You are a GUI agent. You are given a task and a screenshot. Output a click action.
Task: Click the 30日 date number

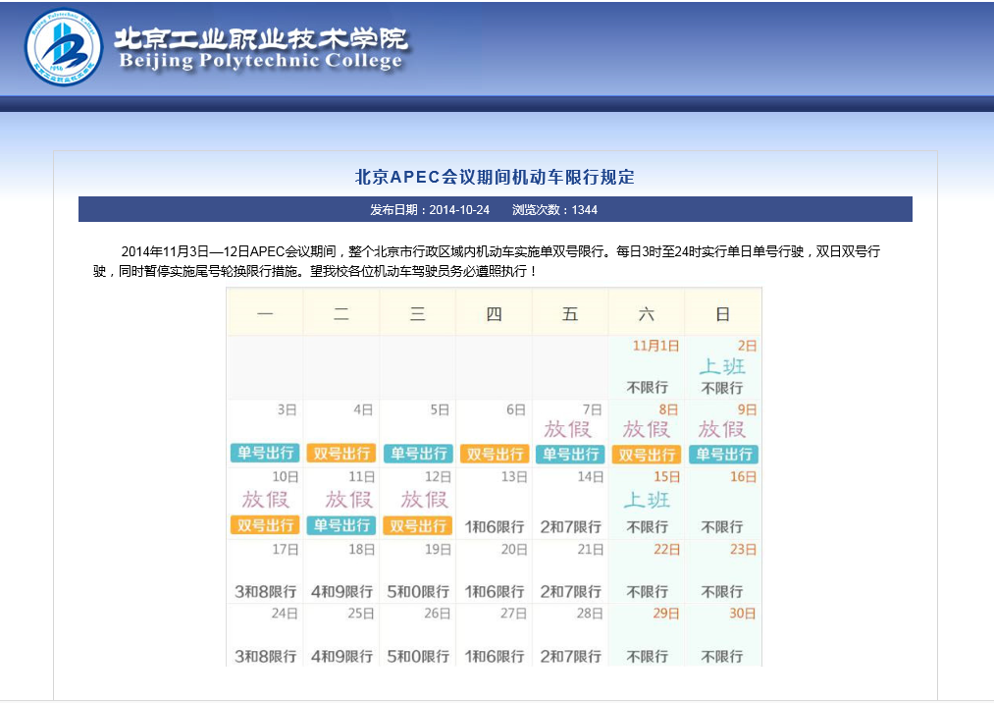click(x=743, y=614)
